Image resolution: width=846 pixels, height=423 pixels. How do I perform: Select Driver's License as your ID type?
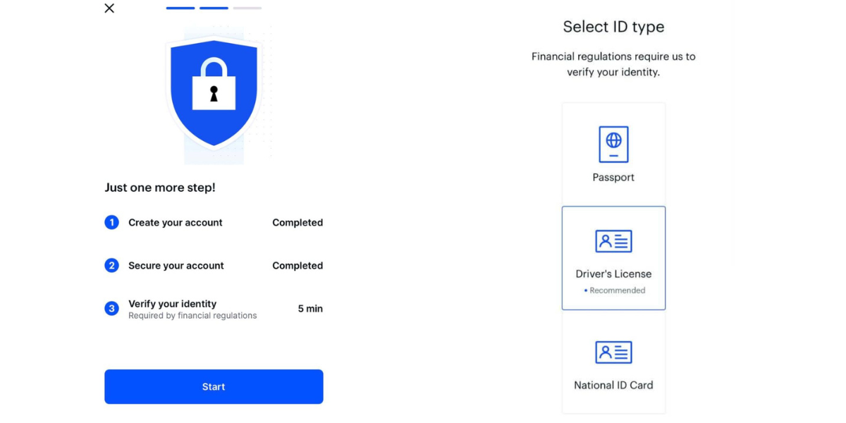(613, 257)
